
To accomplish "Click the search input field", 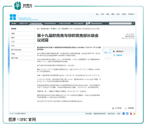I will click(120, 23).
